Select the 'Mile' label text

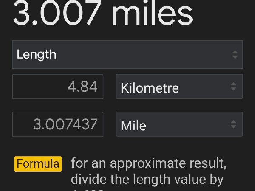point(133,126)
